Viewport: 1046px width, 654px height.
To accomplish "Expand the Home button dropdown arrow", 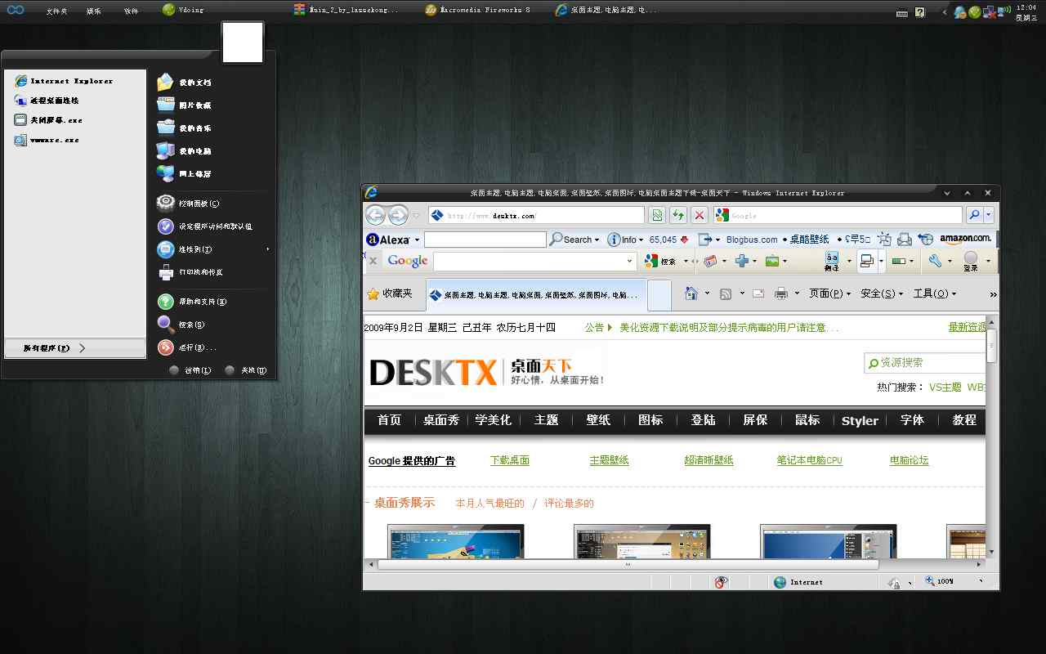I will point(708,293).
